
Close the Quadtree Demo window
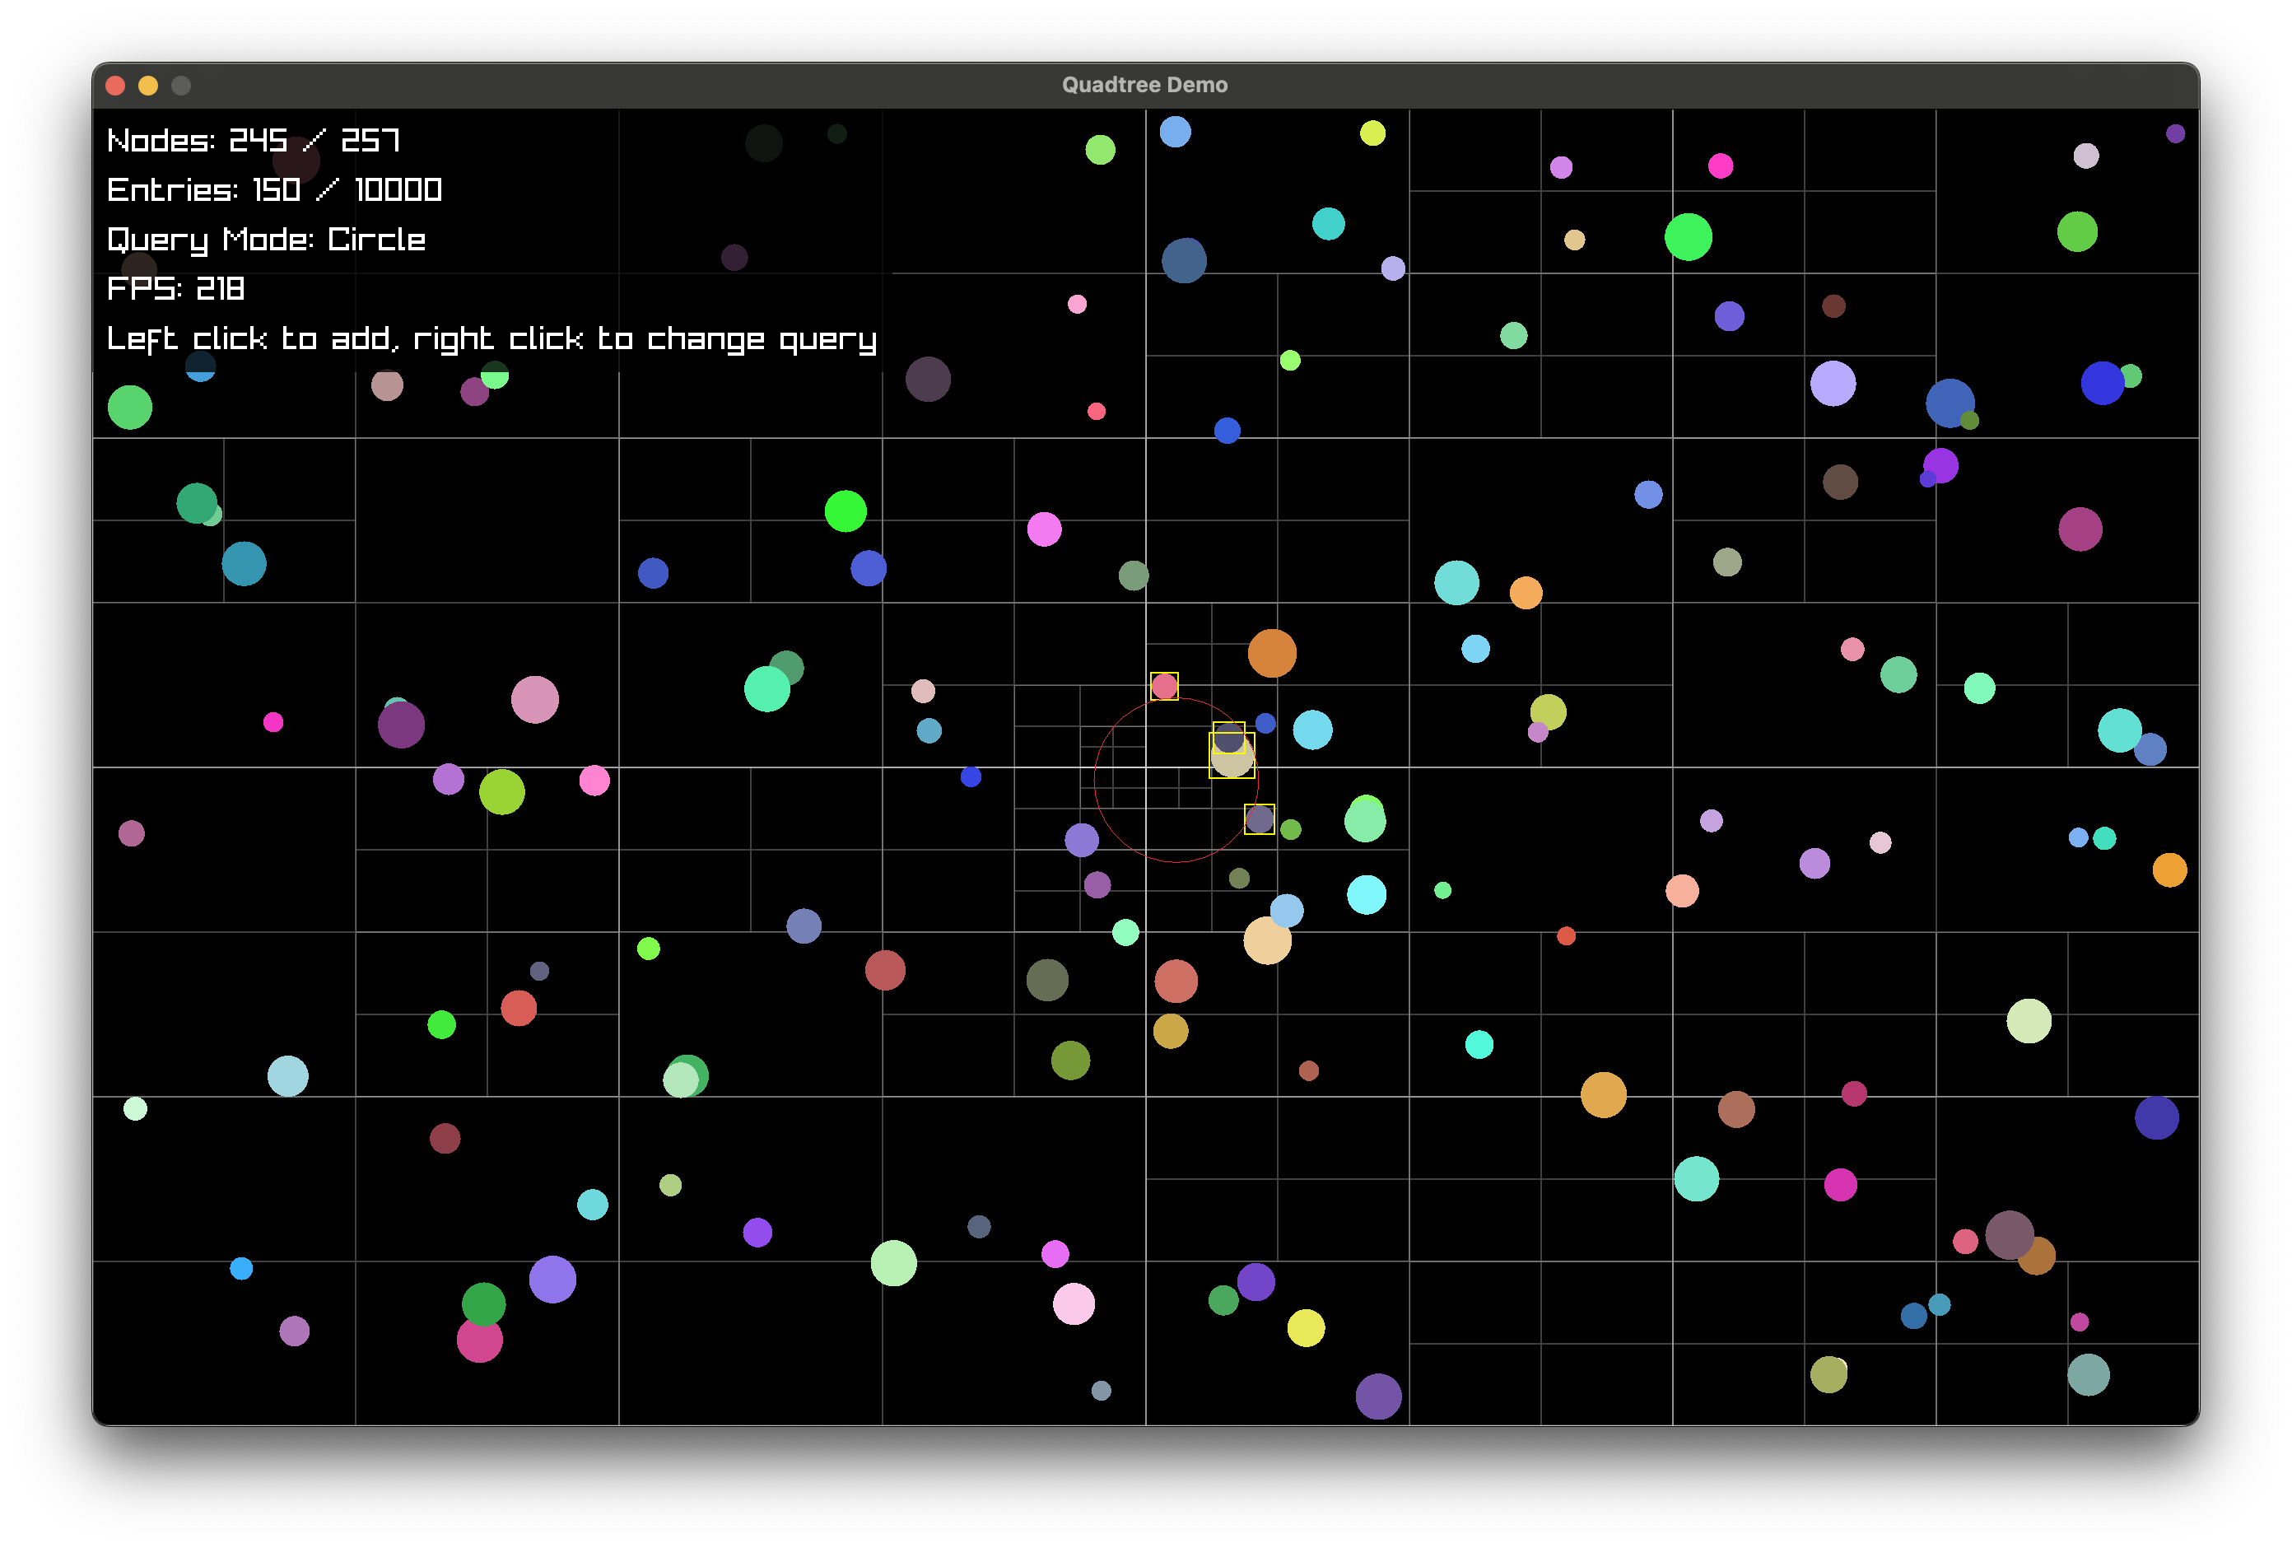[x=115, y=86]
